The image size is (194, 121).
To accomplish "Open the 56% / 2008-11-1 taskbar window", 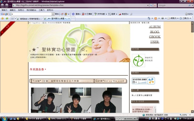I will coord(58,119).
